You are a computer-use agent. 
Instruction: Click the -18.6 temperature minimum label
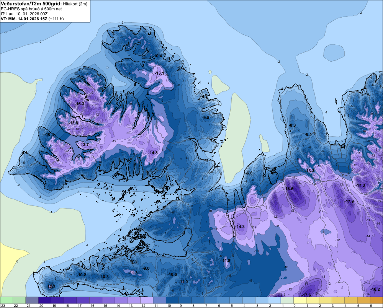click(289, 189)
